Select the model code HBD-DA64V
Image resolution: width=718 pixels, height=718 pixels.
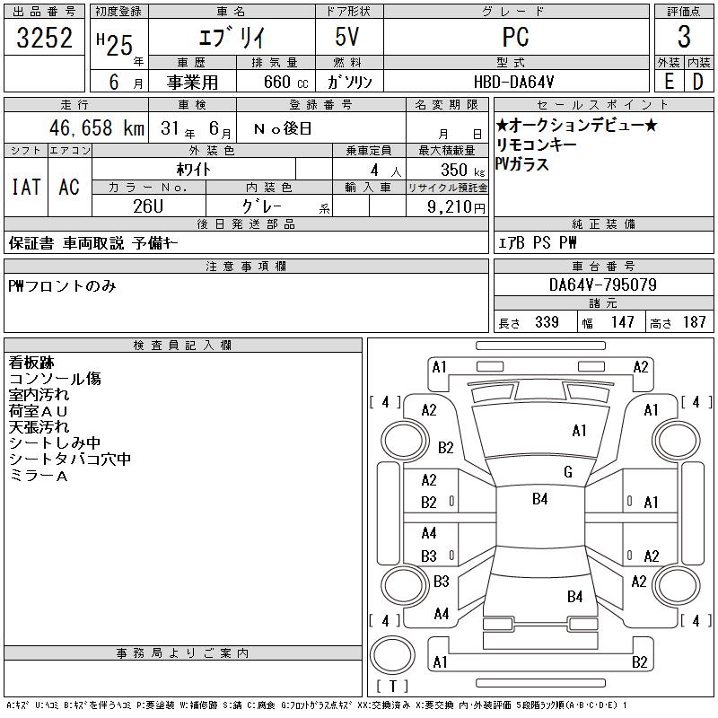pyautogui.click(x=515, y=81)
